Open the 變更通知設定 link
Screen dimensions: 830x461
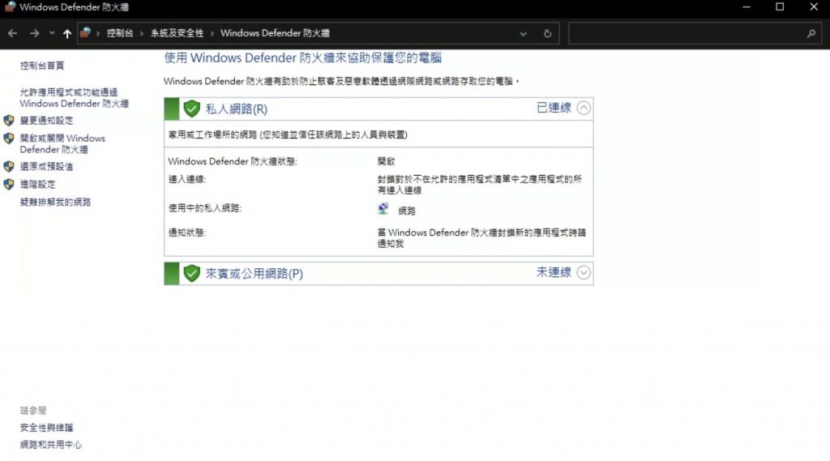click(x=46, y=121)
